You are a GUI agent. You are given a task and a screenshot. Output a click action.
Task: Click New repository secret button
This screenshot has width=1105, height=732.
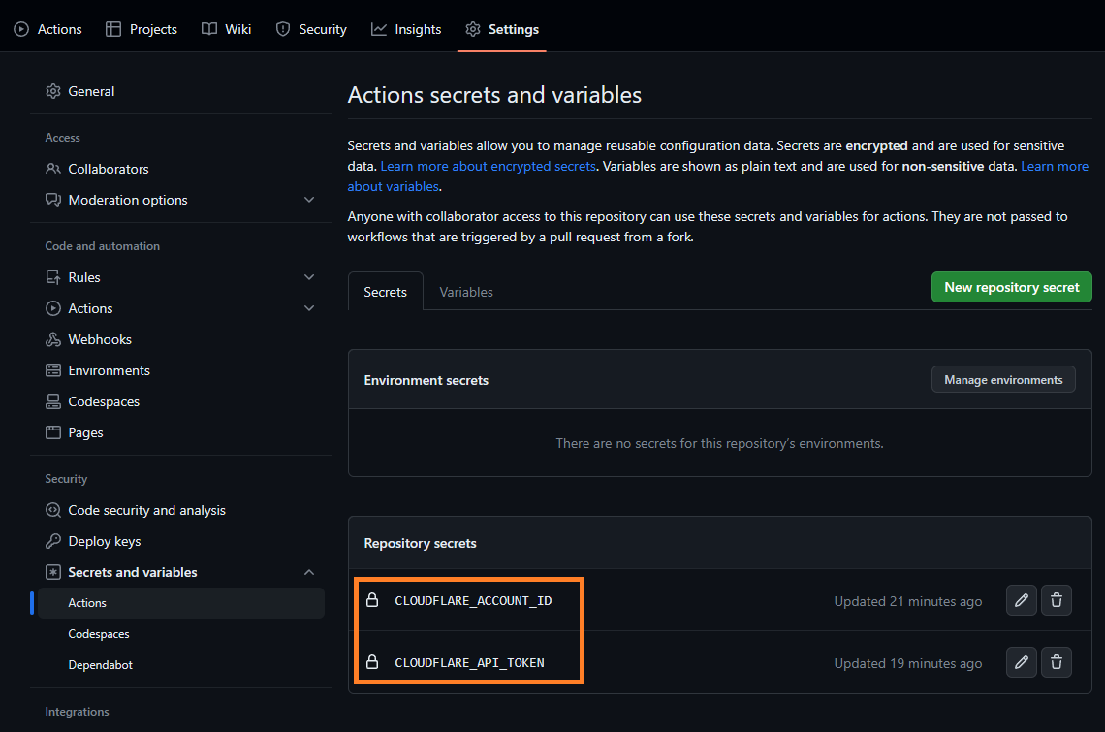tap(1011, 287)
